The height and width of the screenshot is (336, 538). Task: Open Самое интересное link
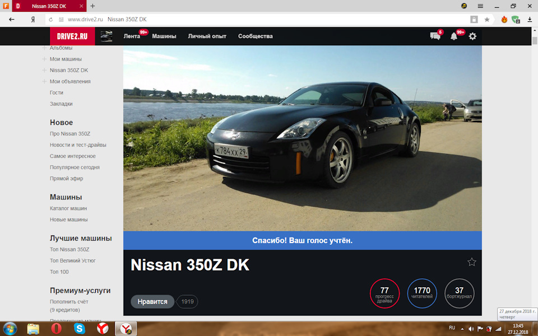(x=73, y=156)
